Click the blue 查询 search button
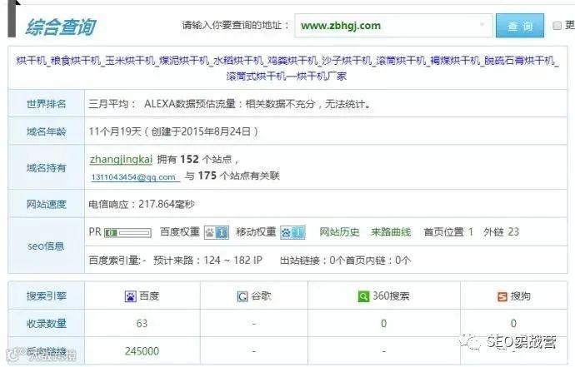The width and height of the screenshot is (575, 367). (520, 26)
